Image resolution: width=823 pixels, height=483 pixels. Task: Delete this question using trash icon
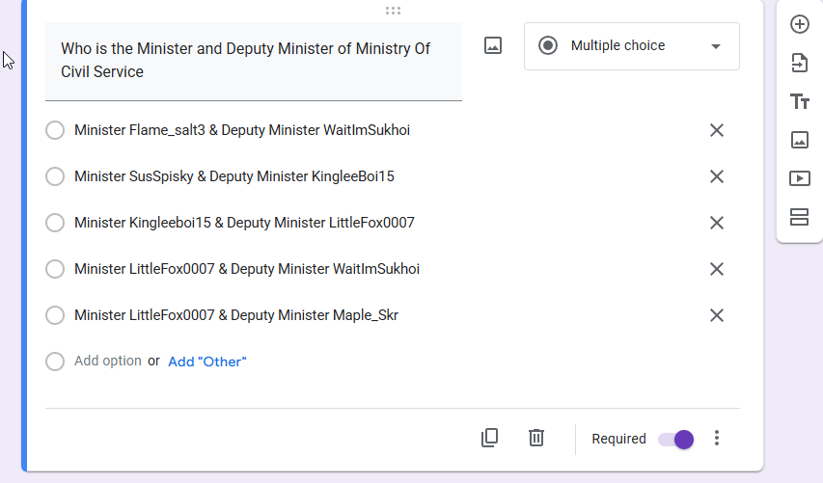coord(535,438)
